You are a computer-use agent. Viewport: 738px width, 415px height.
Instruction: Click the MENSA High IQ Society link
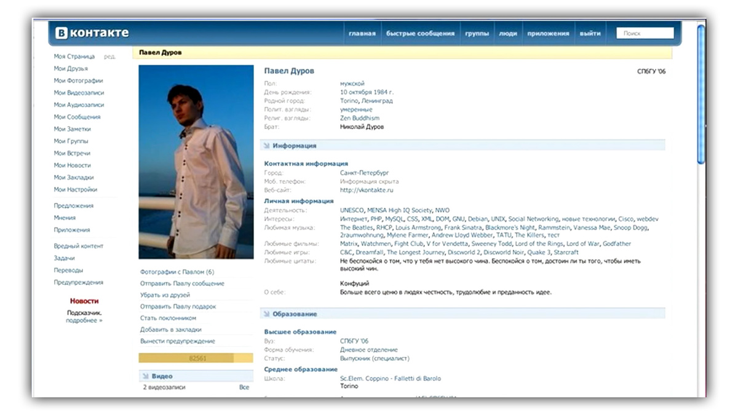pos(400,210)
